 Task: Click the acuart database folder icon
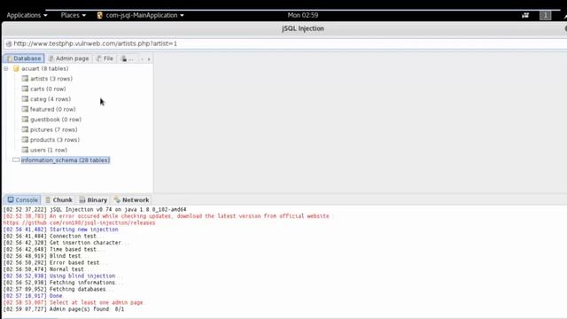[x=16, y=68]
